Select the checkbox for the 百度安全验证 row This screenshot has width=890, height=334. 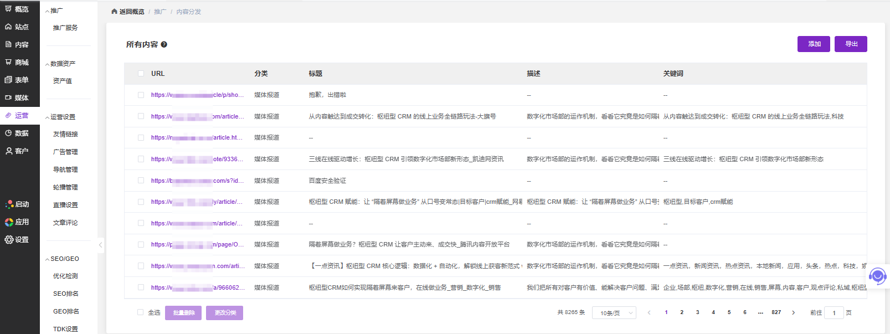coord(141,181)
